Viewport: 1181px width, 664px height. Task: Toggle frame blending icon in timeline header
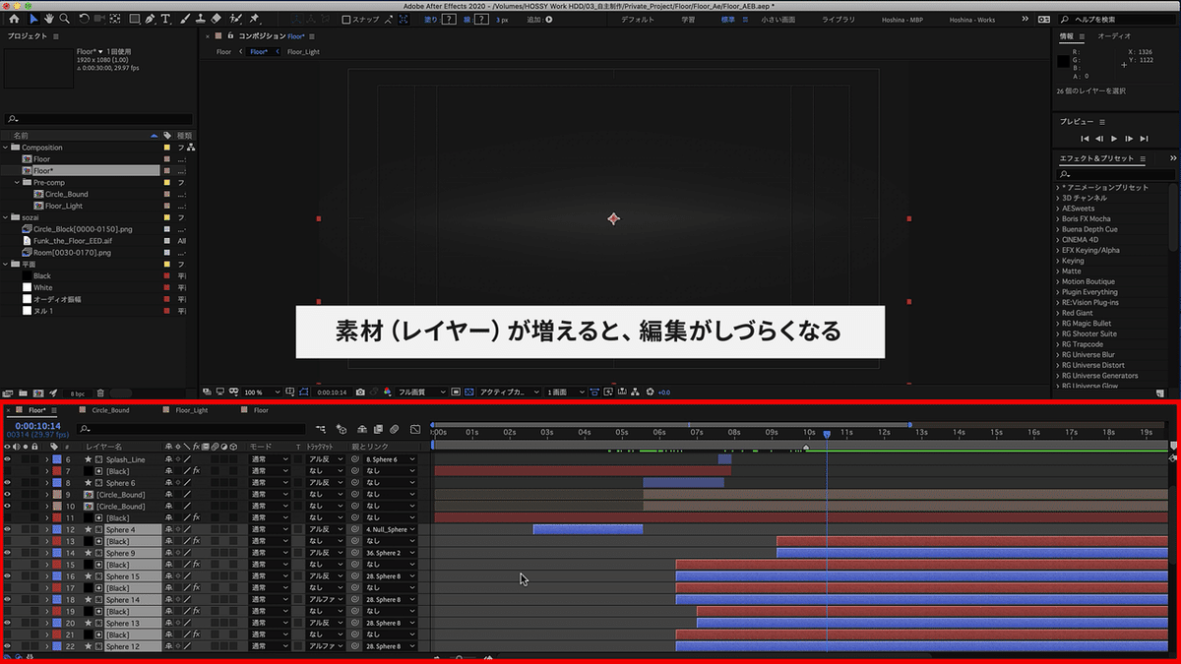pyautogui.click(x=378, y=429)
